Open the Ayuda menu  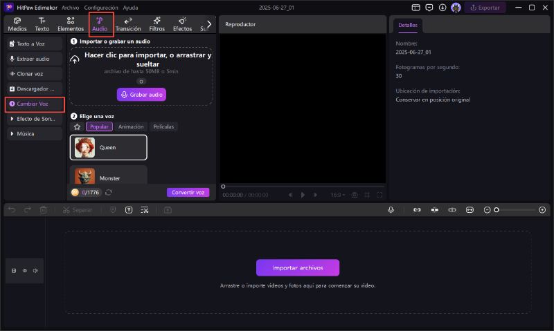click(x=130, y=8)
